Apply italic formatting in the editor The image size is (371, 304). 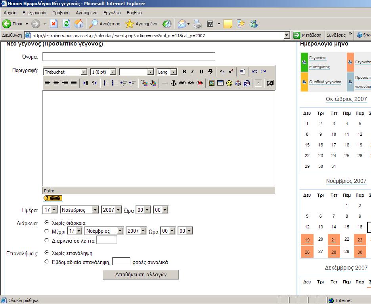click(193, 72)
